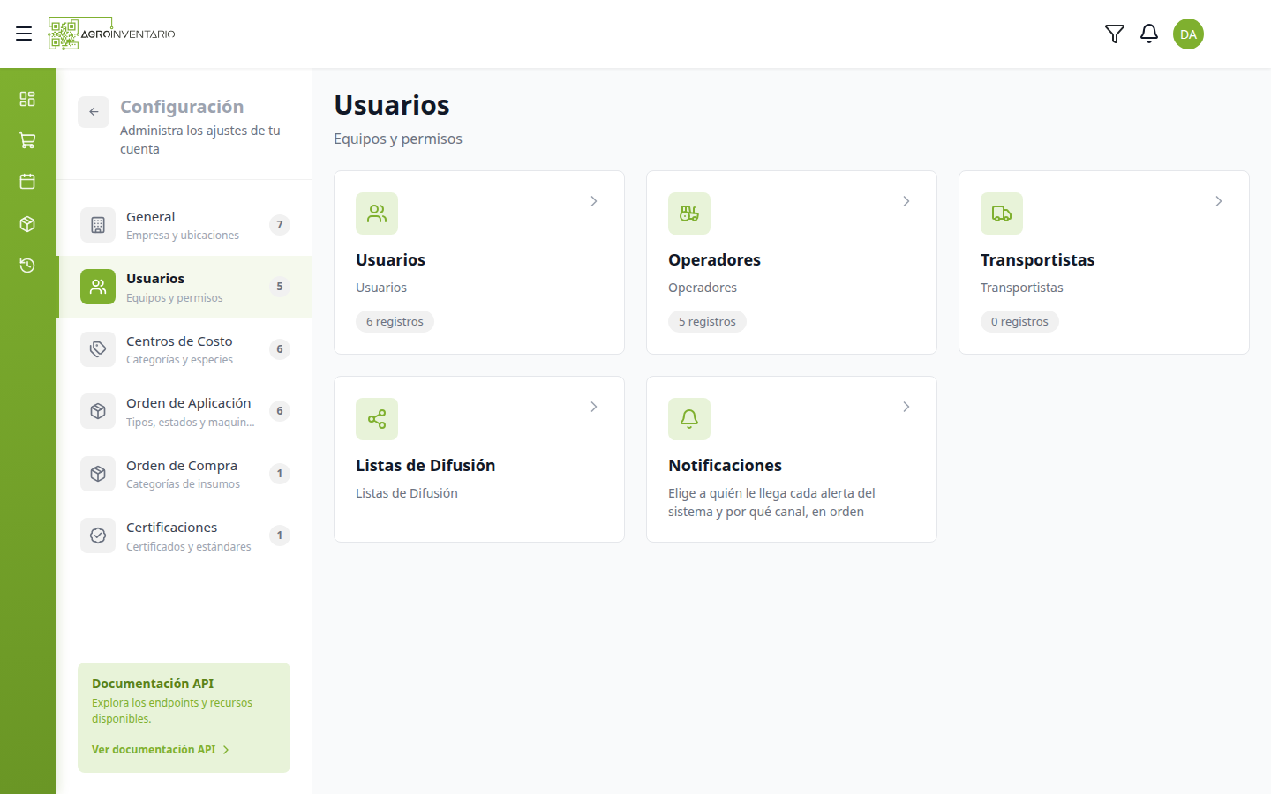Open the history clock icon
The width and height of the screenshot is (1271, 794).
coord(27,266)
